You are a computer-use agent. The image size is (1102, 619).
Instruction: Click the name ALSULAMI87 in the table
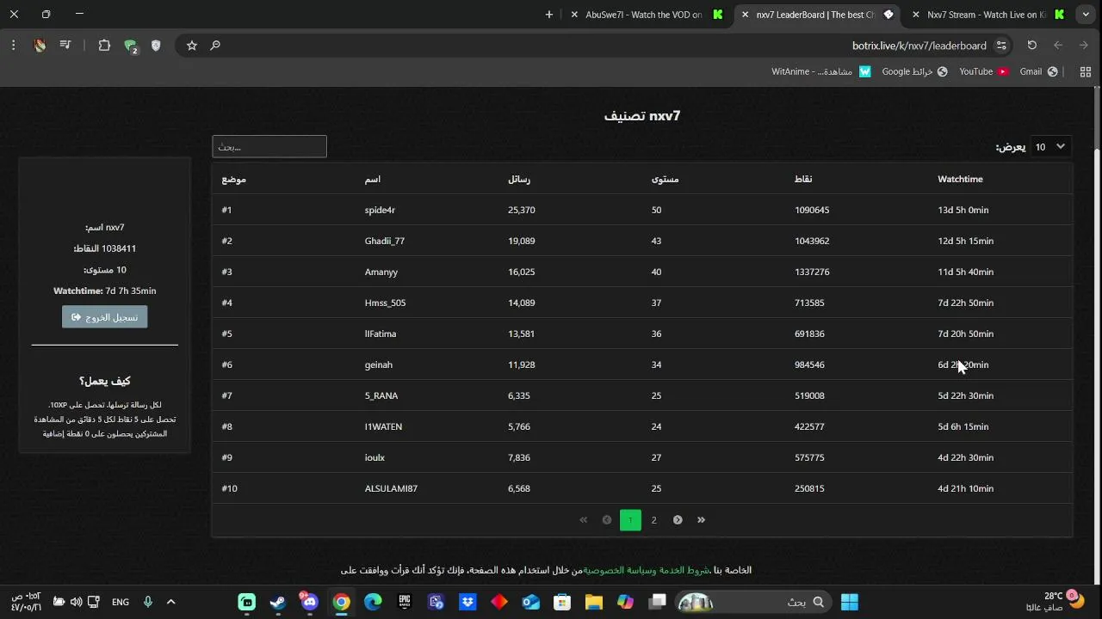coord(391,488)
